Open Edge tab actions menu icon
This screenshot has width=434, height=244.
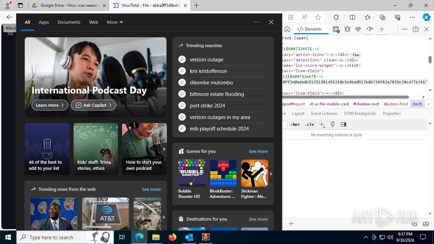[x=20, y=5]
